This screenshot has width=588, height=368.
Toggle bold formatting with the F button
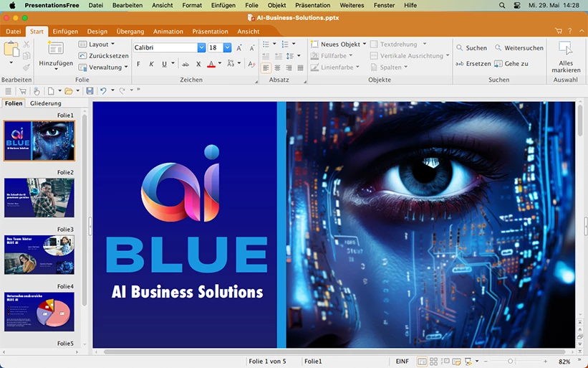click(x=138, y=65)
